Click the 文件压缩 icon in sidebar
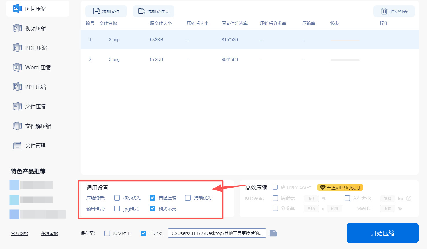Viewport: 427px width, 249px height. click(x=17, y=106)
